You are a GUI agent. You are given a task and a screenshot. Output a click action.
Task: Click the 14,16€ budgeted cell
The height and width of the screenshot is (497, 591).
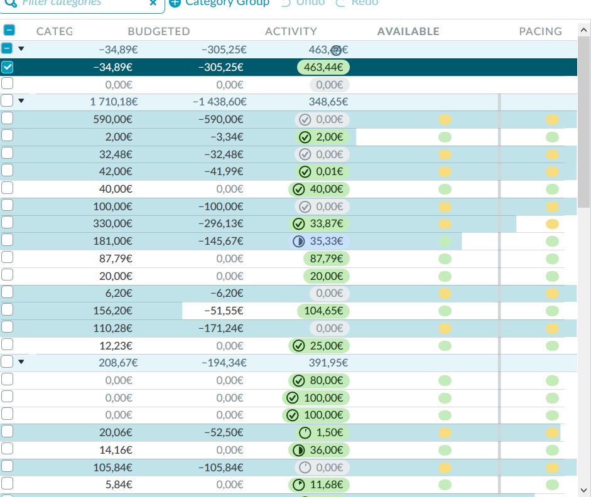tap(116, 450)
